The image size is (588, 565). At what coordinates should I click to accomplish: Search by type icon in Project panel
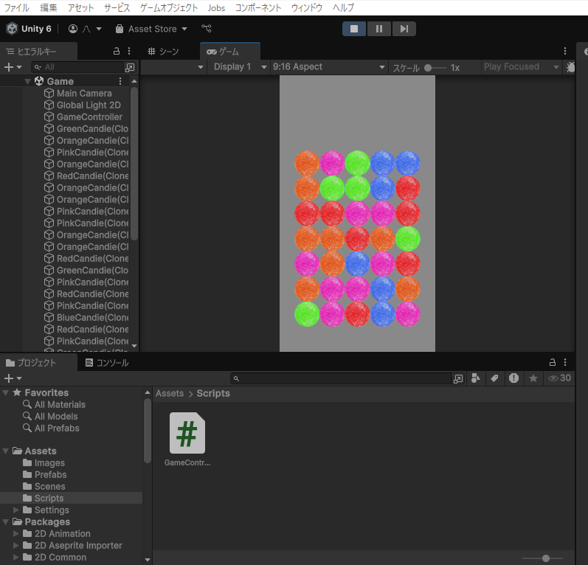click(x=476, y=378)
